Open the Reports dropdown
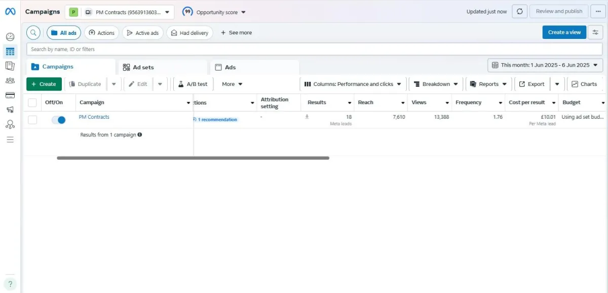The width and height of the screenshot is (608, 293). coord(488,84)
